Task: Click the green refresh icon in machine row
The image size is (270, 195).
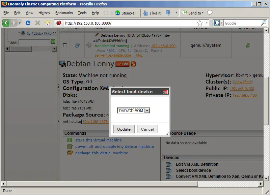Action: [x=248, y=45]
